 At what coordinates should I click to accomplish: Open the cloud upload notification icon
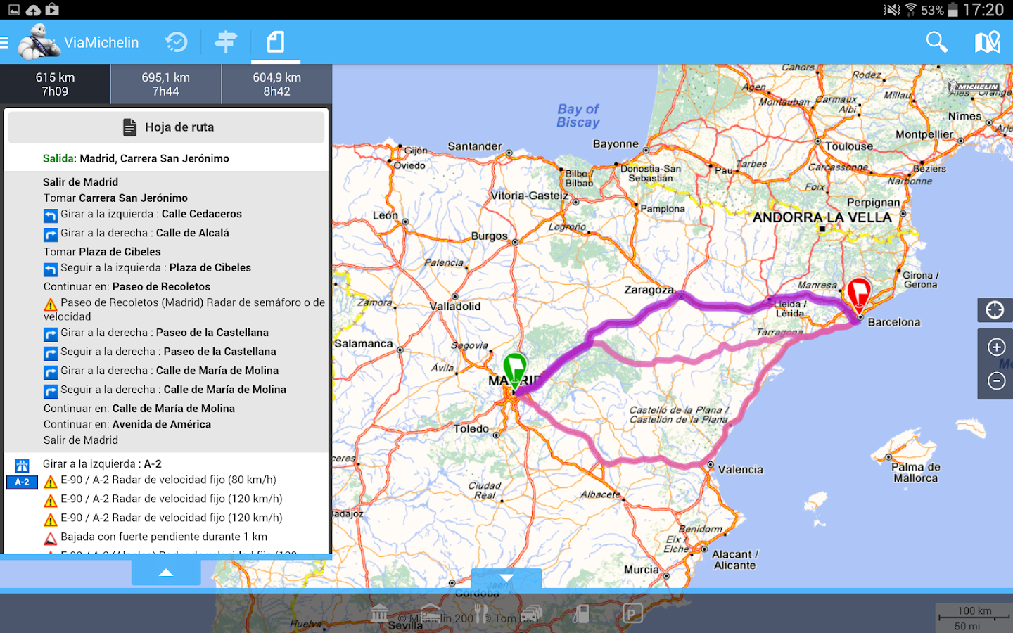click(33, 10)
